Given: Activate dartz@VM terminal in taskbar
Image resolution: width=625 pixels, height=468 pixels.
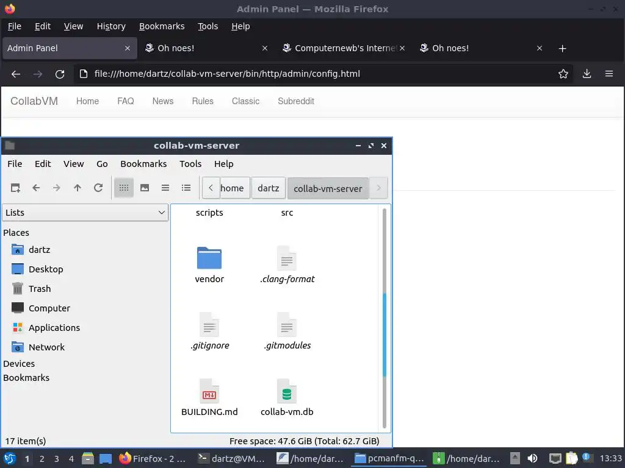Looking at the screenshot, I should click(x=233, y=458).
